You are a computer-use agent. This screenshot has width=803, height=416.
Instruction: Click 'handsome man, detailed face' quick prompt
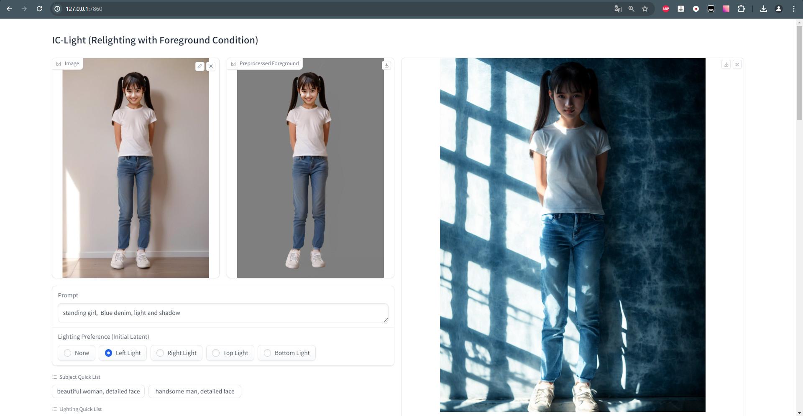[x=194, y=391]
